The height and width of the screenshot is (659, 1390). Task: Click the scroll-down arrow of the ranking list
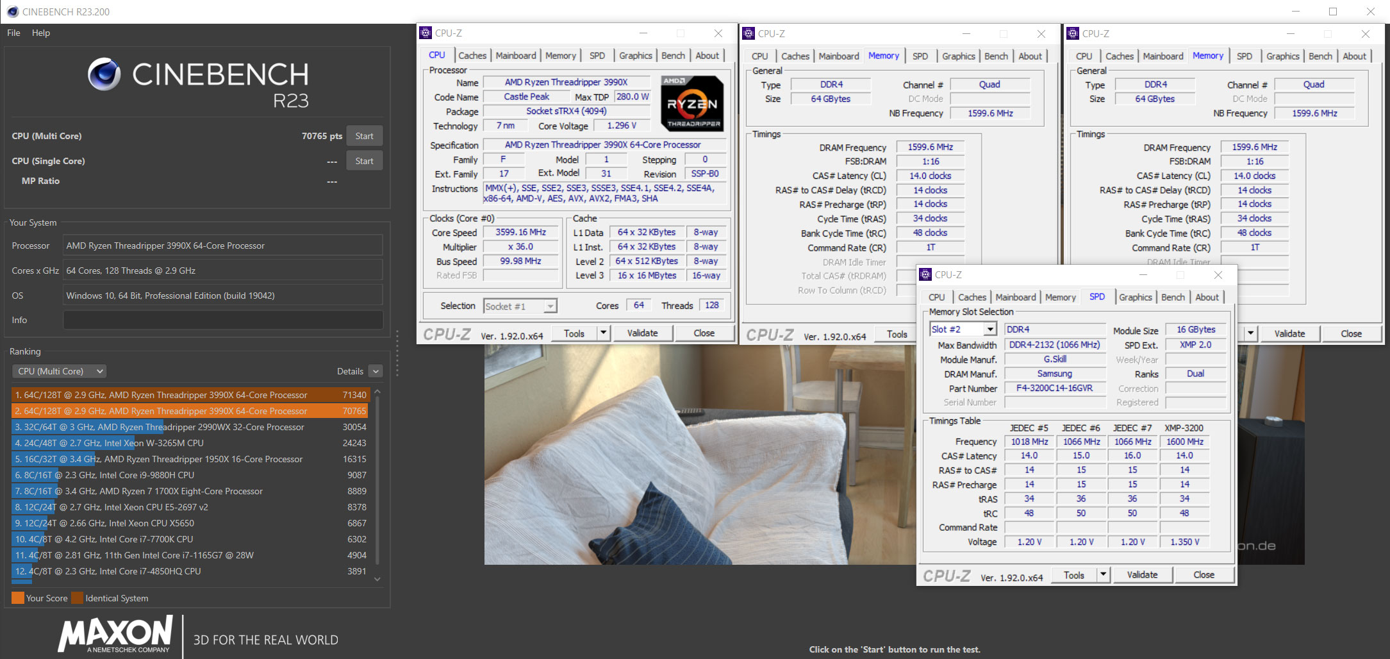pos(377,579)
